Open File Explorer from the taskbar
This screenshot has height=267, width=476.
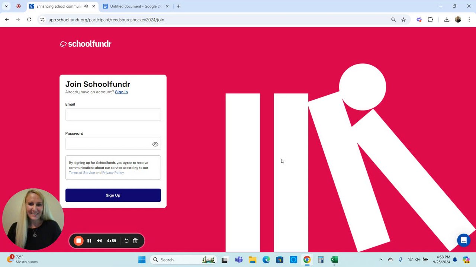[x=253, y=260]
